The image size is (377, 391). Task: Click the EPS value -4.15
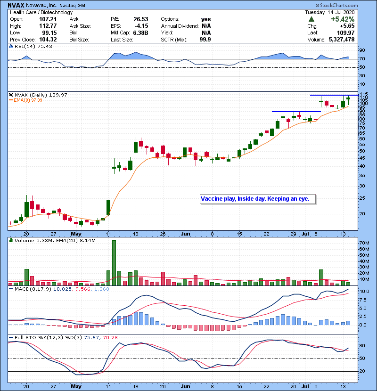pyautogui.click(x=141, y=26)
